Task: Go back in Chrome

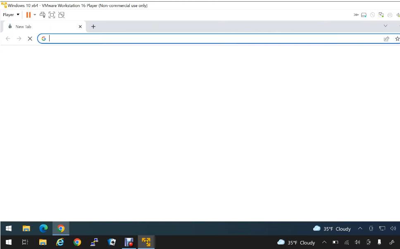Action: (x=8, y=38)
